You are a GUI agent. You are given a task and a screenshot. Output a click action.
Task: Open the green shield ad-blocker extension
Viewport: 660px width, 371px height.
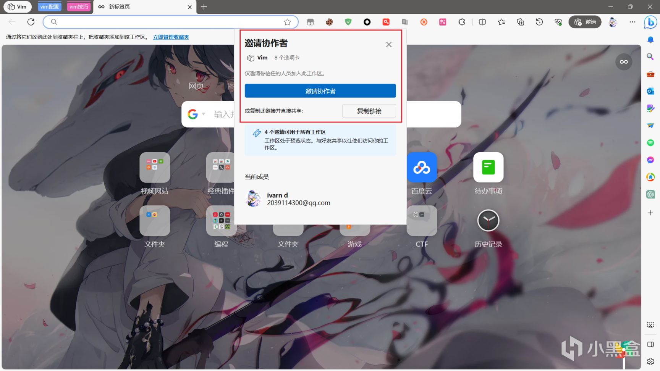click(348, 22)
